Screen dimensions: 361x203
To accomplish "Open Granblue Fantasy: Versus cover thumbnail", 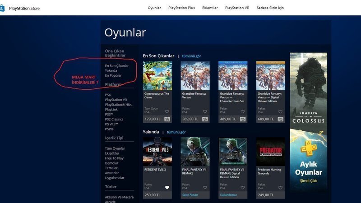I will tap(195, 76).
